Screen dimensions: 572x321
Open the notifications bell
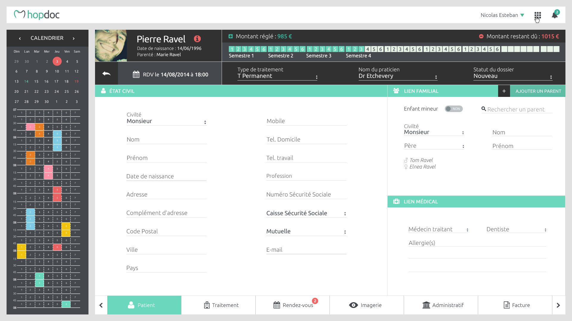[554, 15]
